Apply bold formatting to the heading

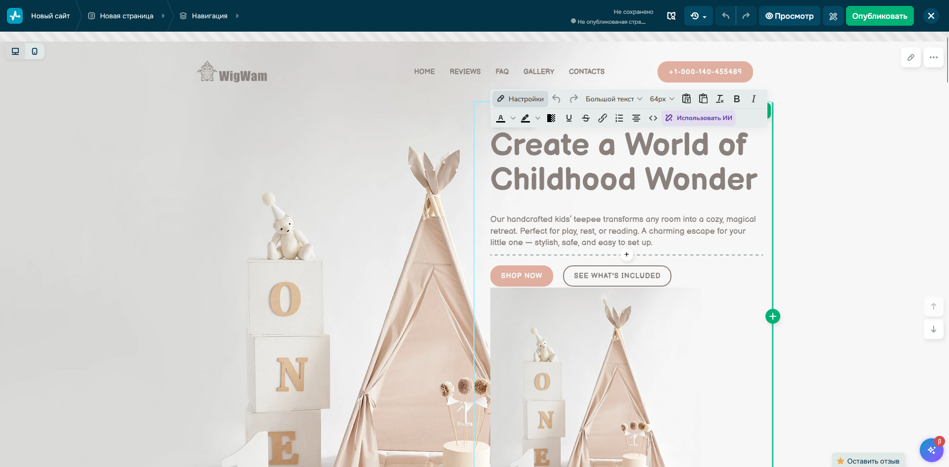point(737,99)
